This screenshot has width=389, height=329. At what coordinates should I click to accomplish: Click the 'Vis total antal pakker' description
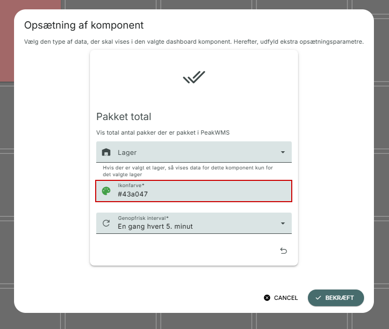coord(163,133)
